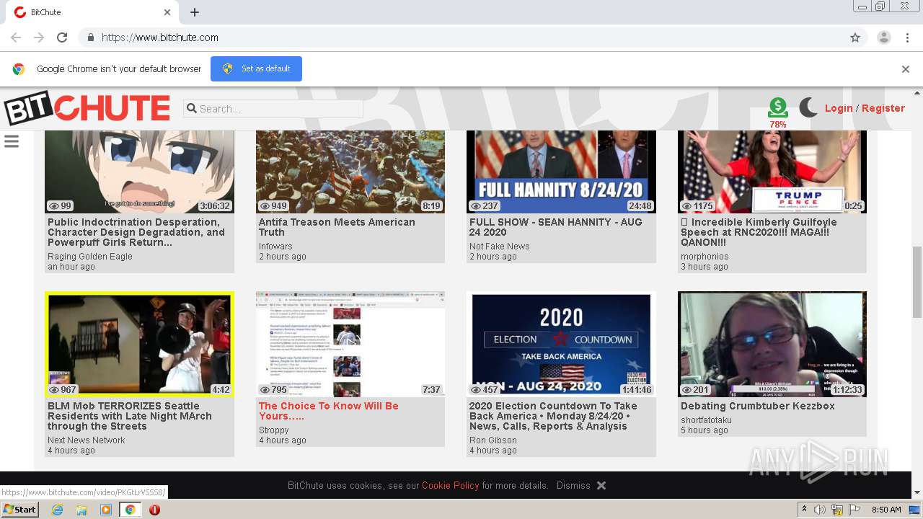
Task: Click the BitChute logo
Action: (x=87, y=109)
